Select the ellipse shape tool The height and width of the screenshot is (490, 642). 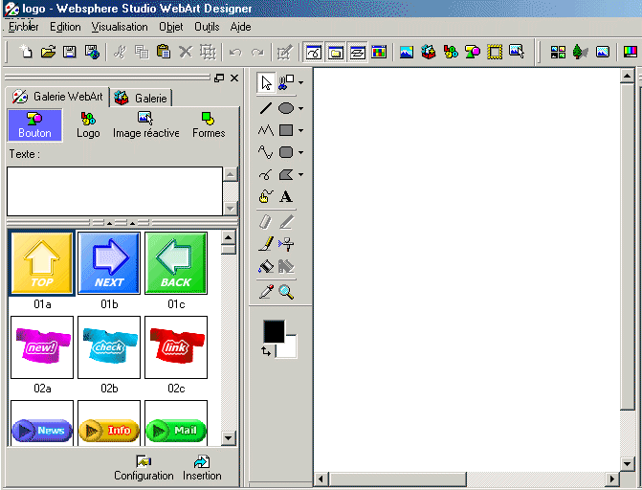click(286, 108)
